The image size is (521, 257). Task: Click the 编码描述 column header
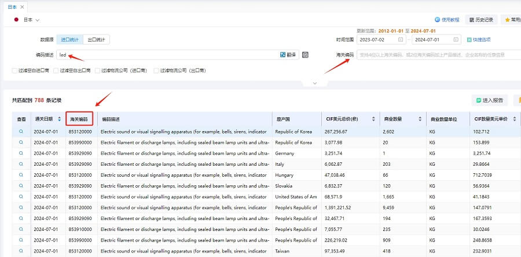pos(185,119)
